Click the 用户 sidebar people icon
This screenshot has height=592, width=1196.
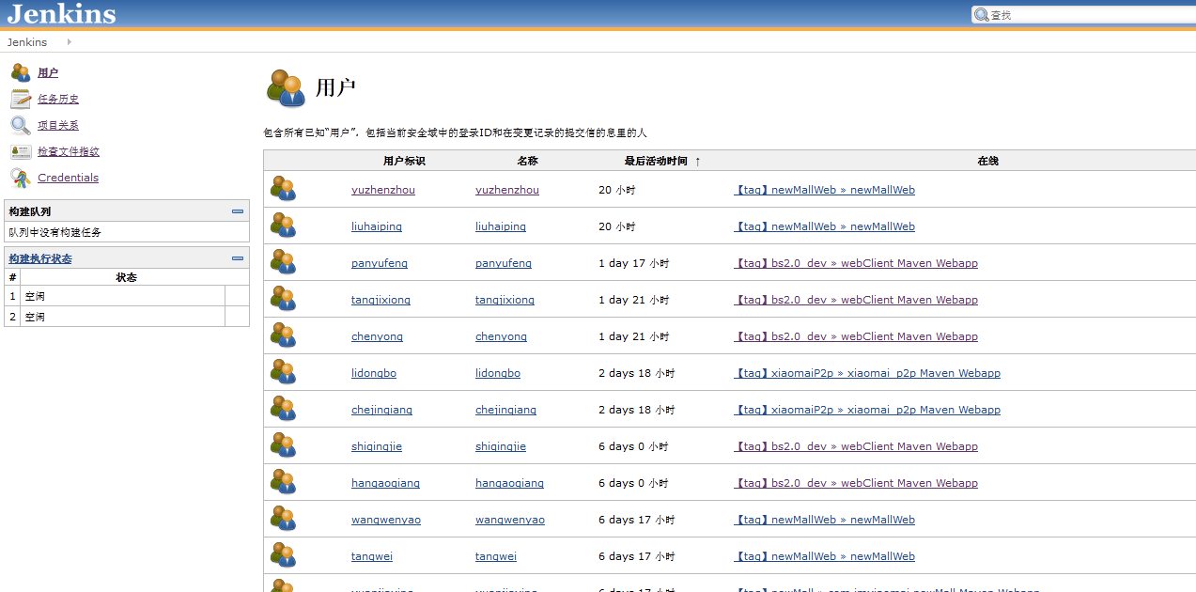(21, 72)
